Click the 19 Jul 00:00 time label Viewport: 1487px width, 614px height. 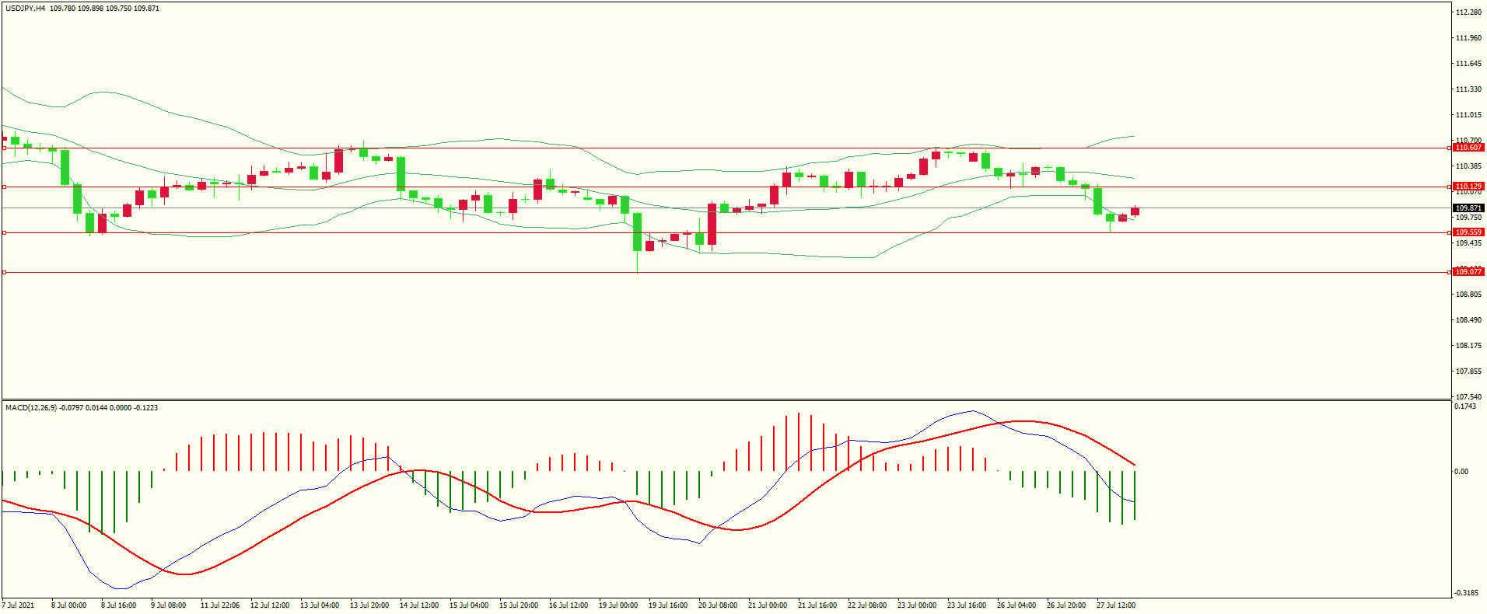(x=618, y=605)
